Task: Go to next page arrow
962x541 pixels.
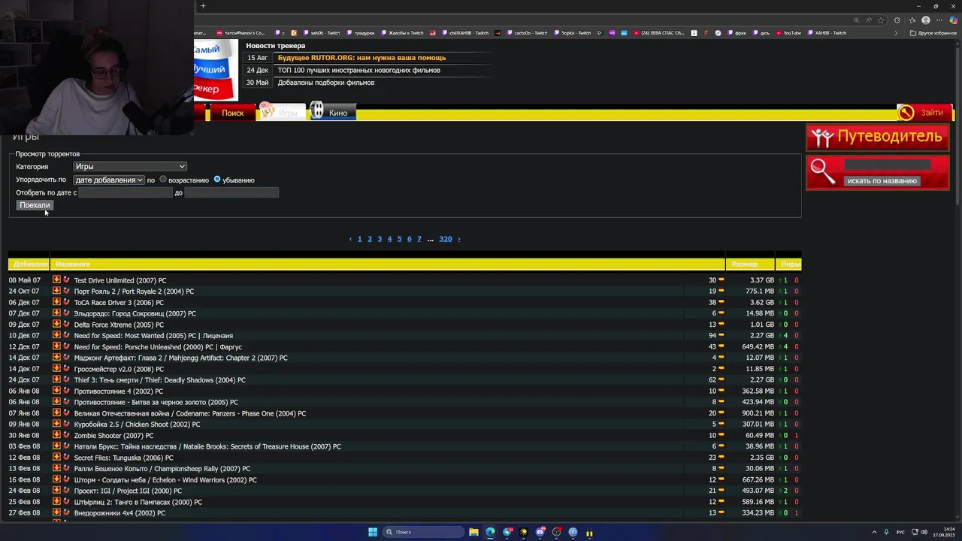Action: coord(459,239)
